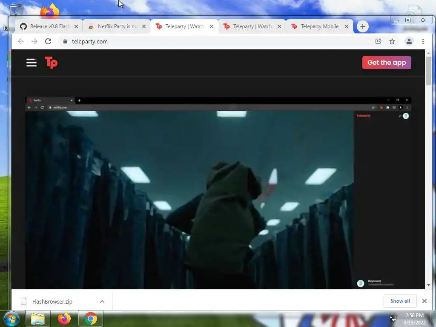Click Show all downloads

(x=400, y=301)
